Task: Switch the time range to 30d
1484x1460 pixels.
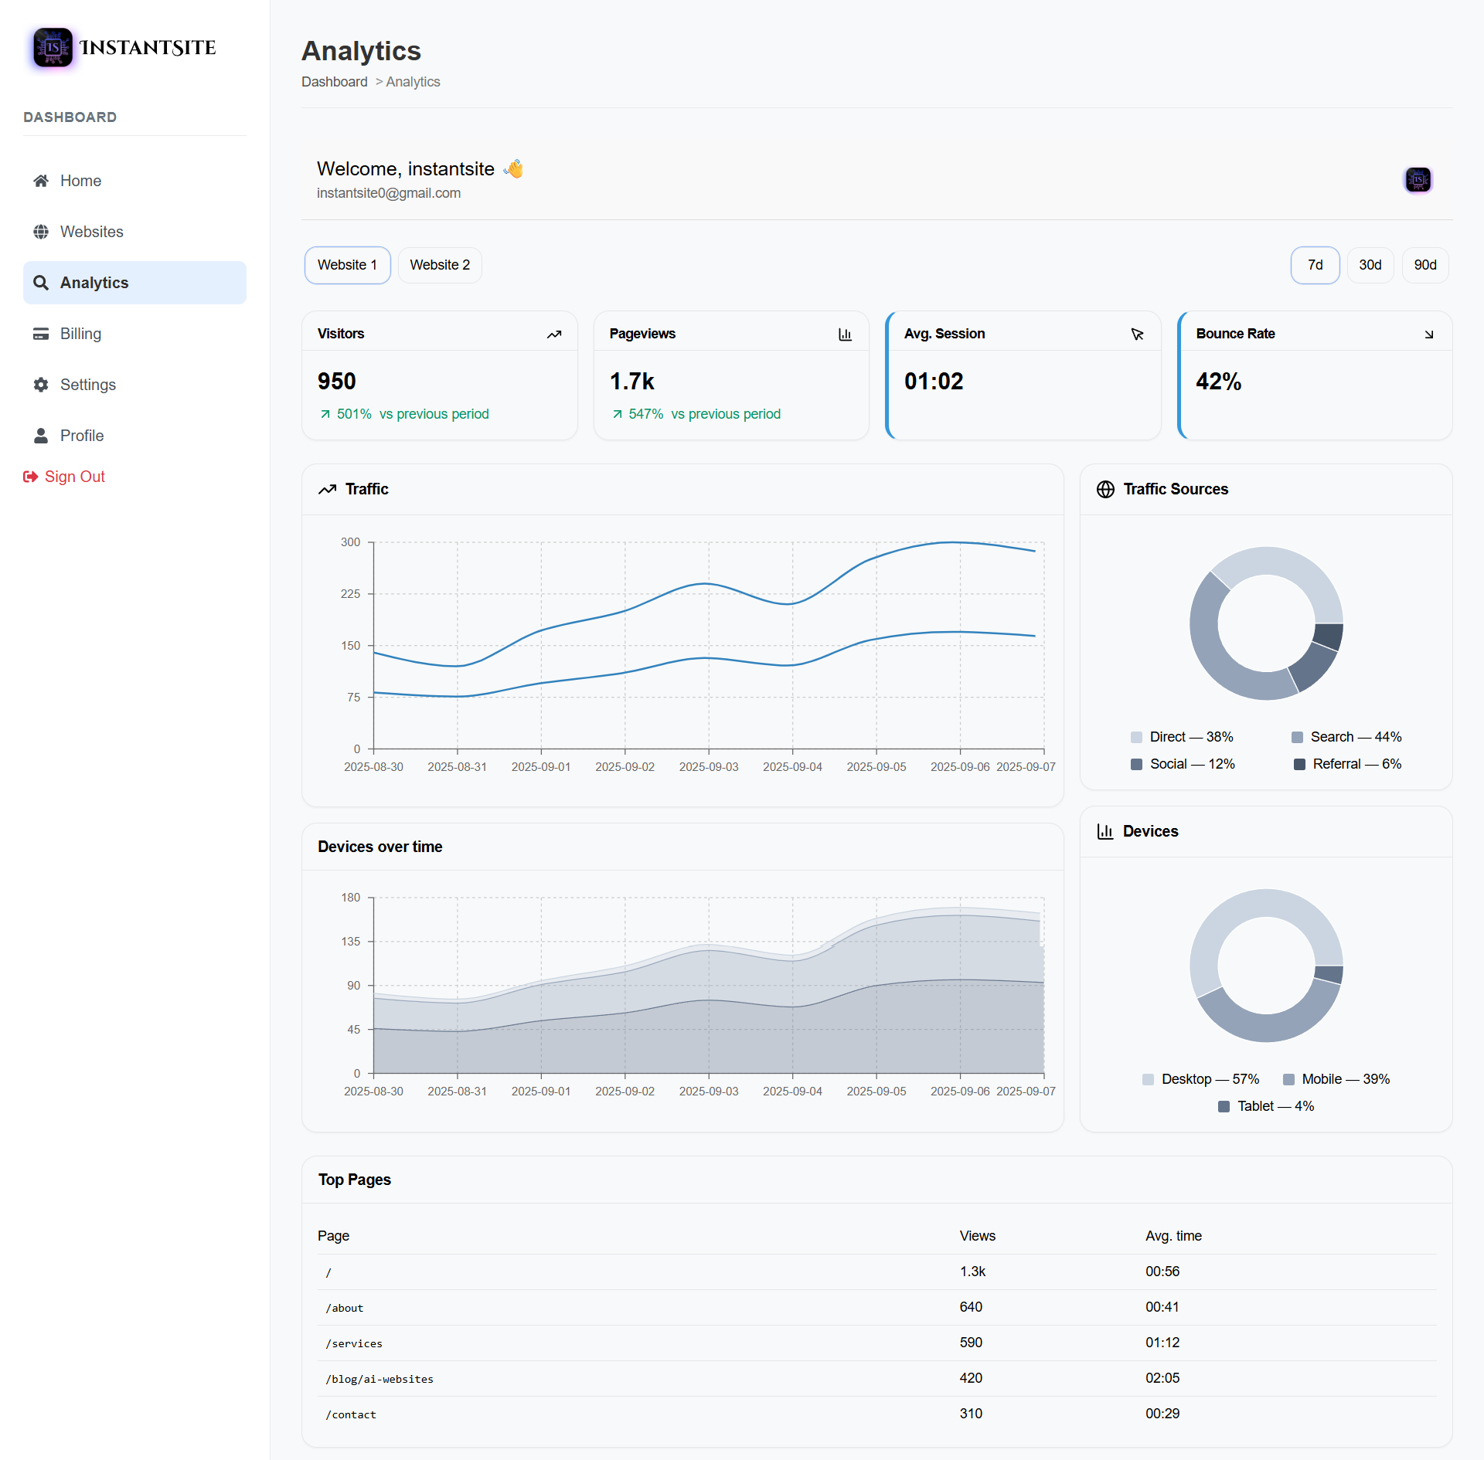Action: [1370, 265]
